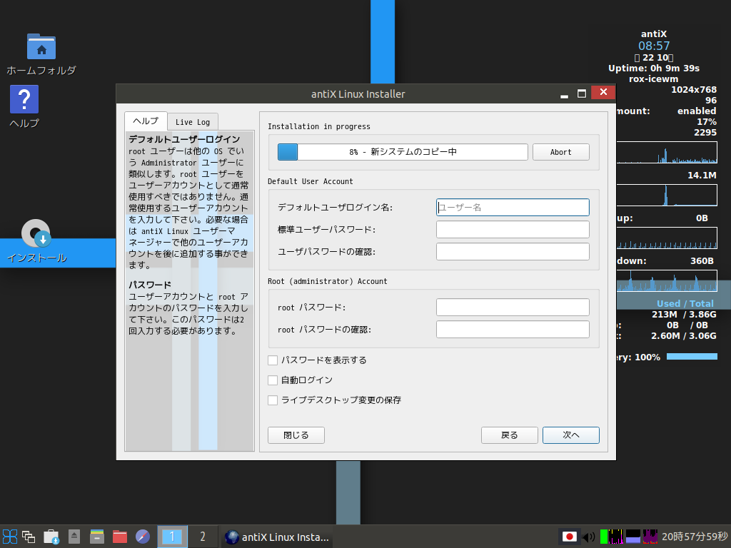
Task: Switch to workspace 1 in taskbar
Action: 172,537
